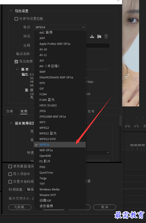Screen dimensions: 146x223
Task: Select JPEG format
Action: (x=60, y=111)
